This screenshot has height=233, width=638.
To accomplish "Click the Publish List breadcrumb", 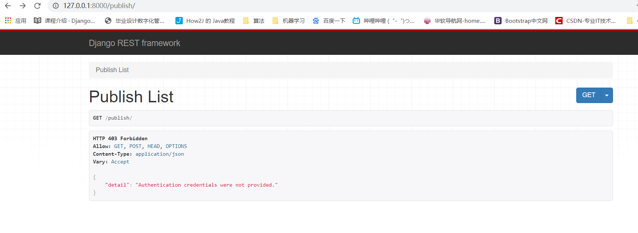I will [x=112, y=70].
